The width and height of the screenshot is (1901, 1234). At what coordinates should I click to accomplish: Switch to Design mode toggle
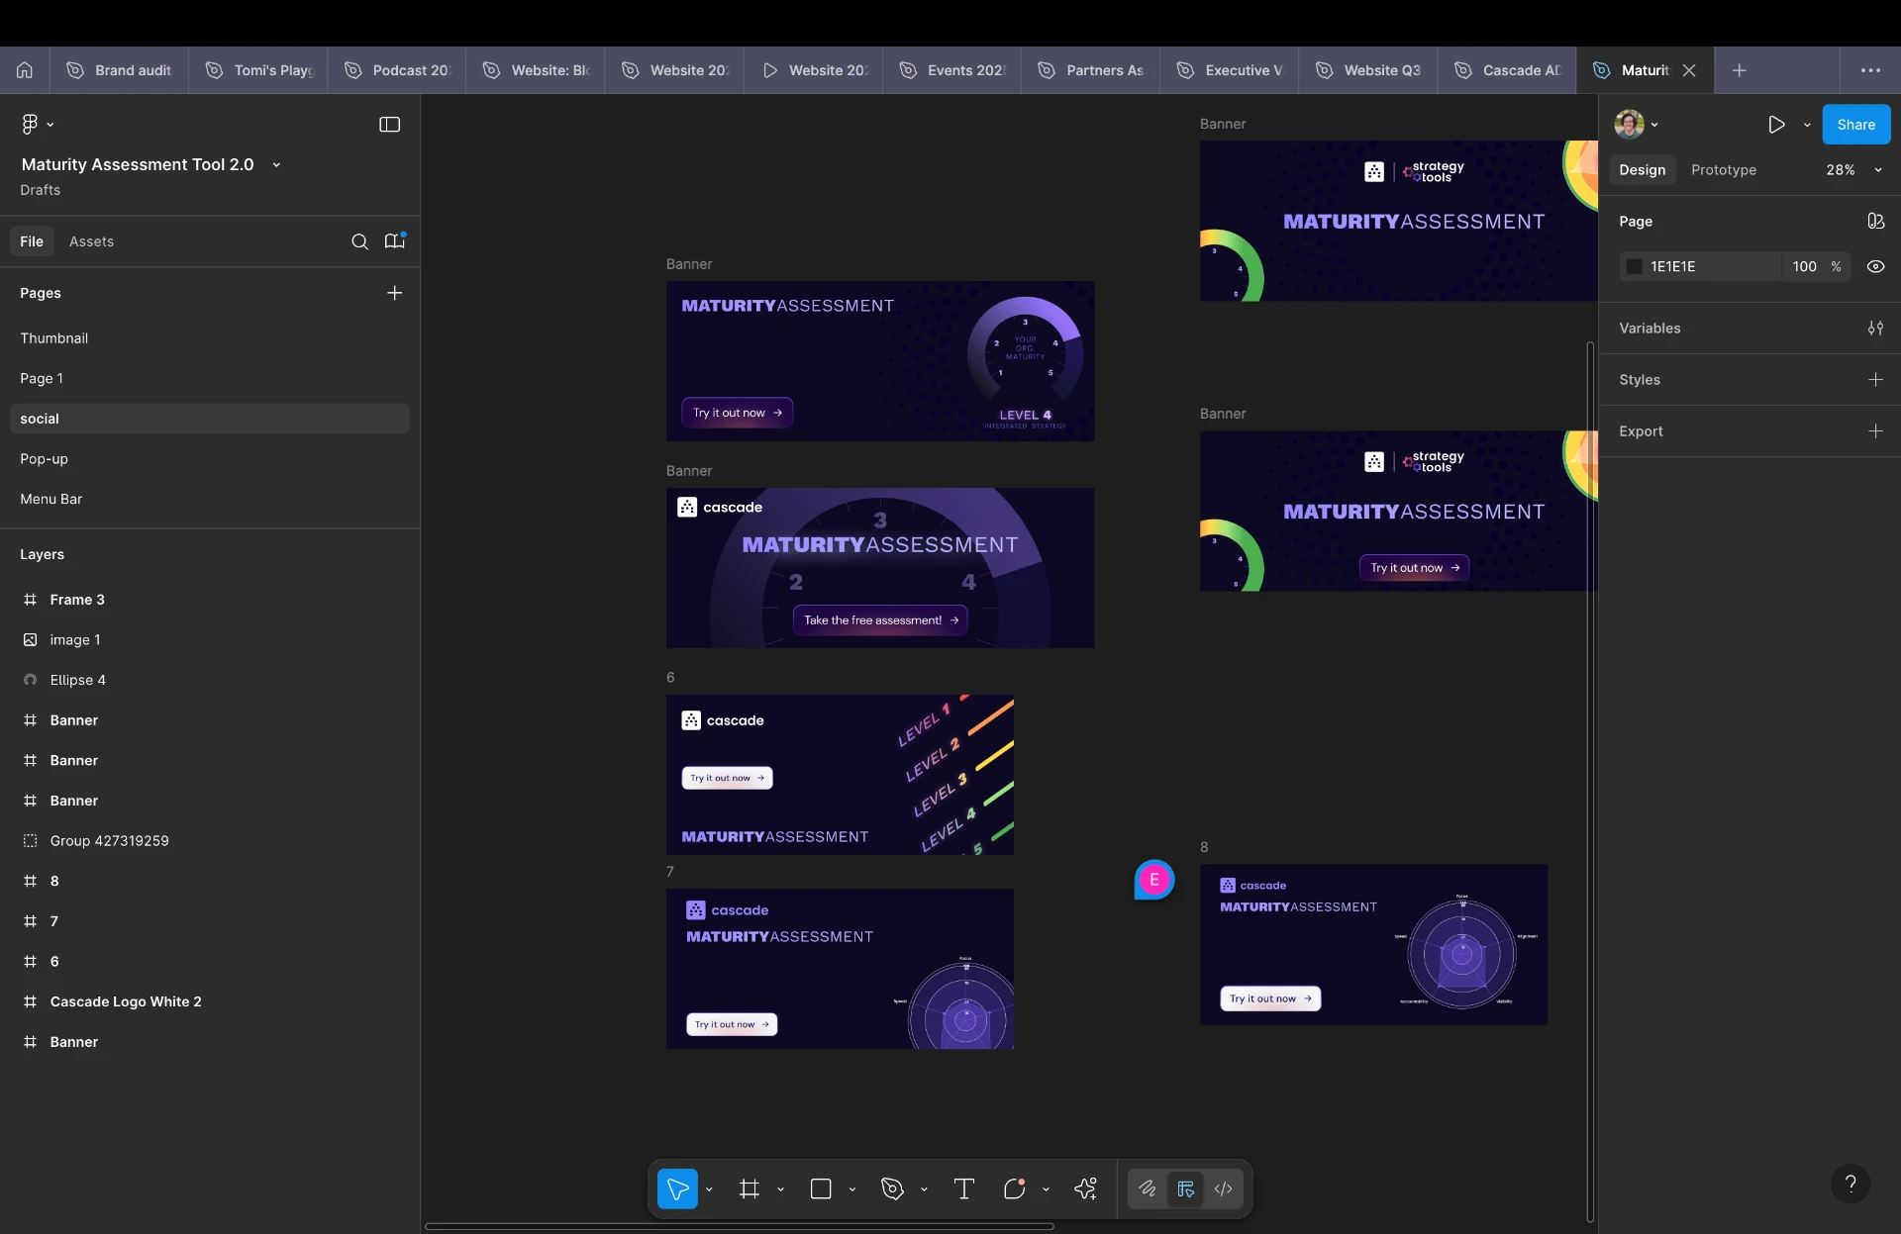[x=1185, y=1188]
